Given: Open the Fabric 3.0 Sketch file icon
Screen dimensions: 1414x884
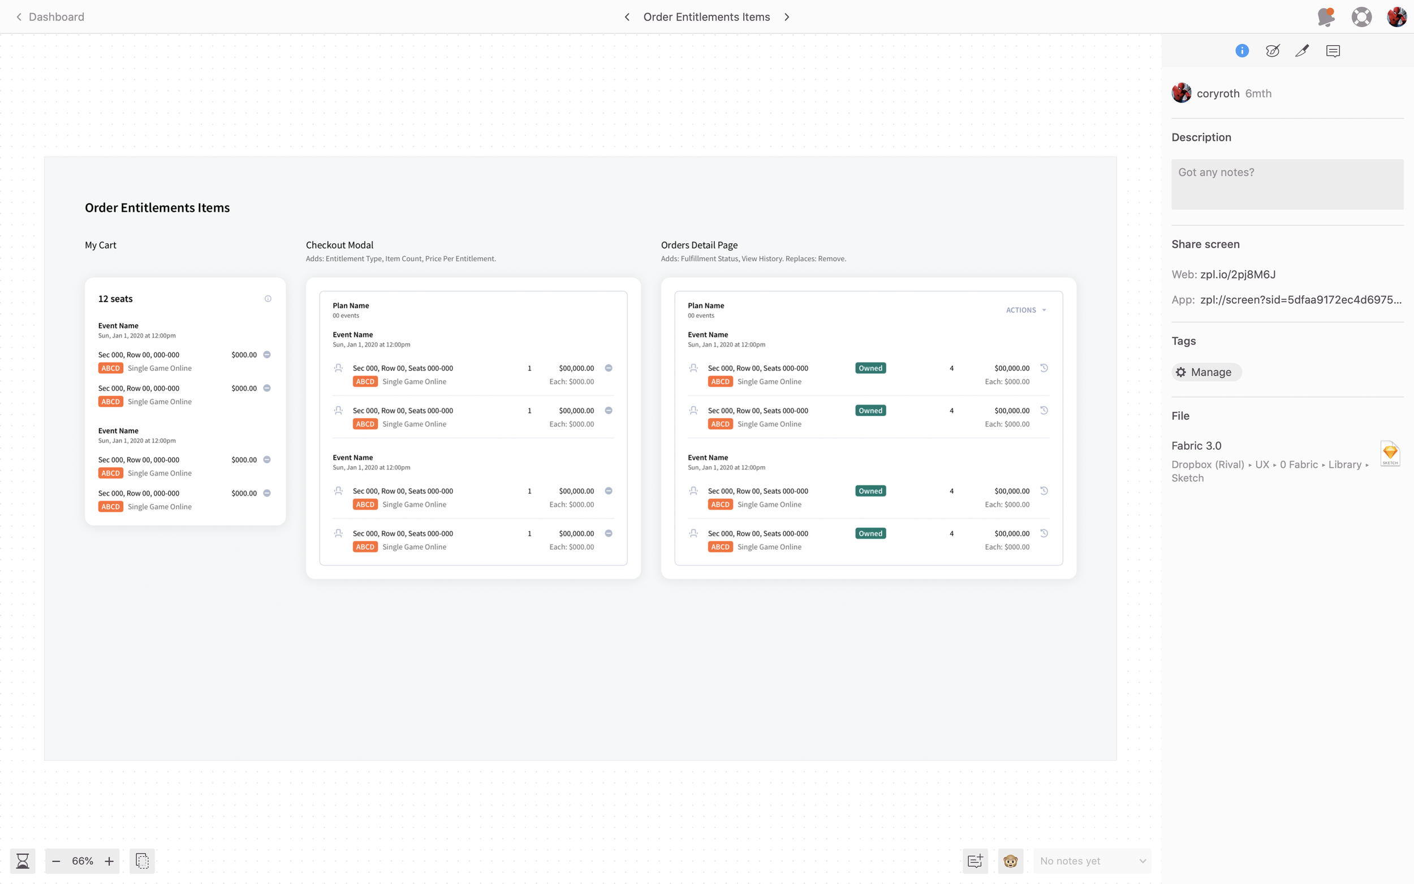Looking at the screenshot, I should tap(1390, 453).
